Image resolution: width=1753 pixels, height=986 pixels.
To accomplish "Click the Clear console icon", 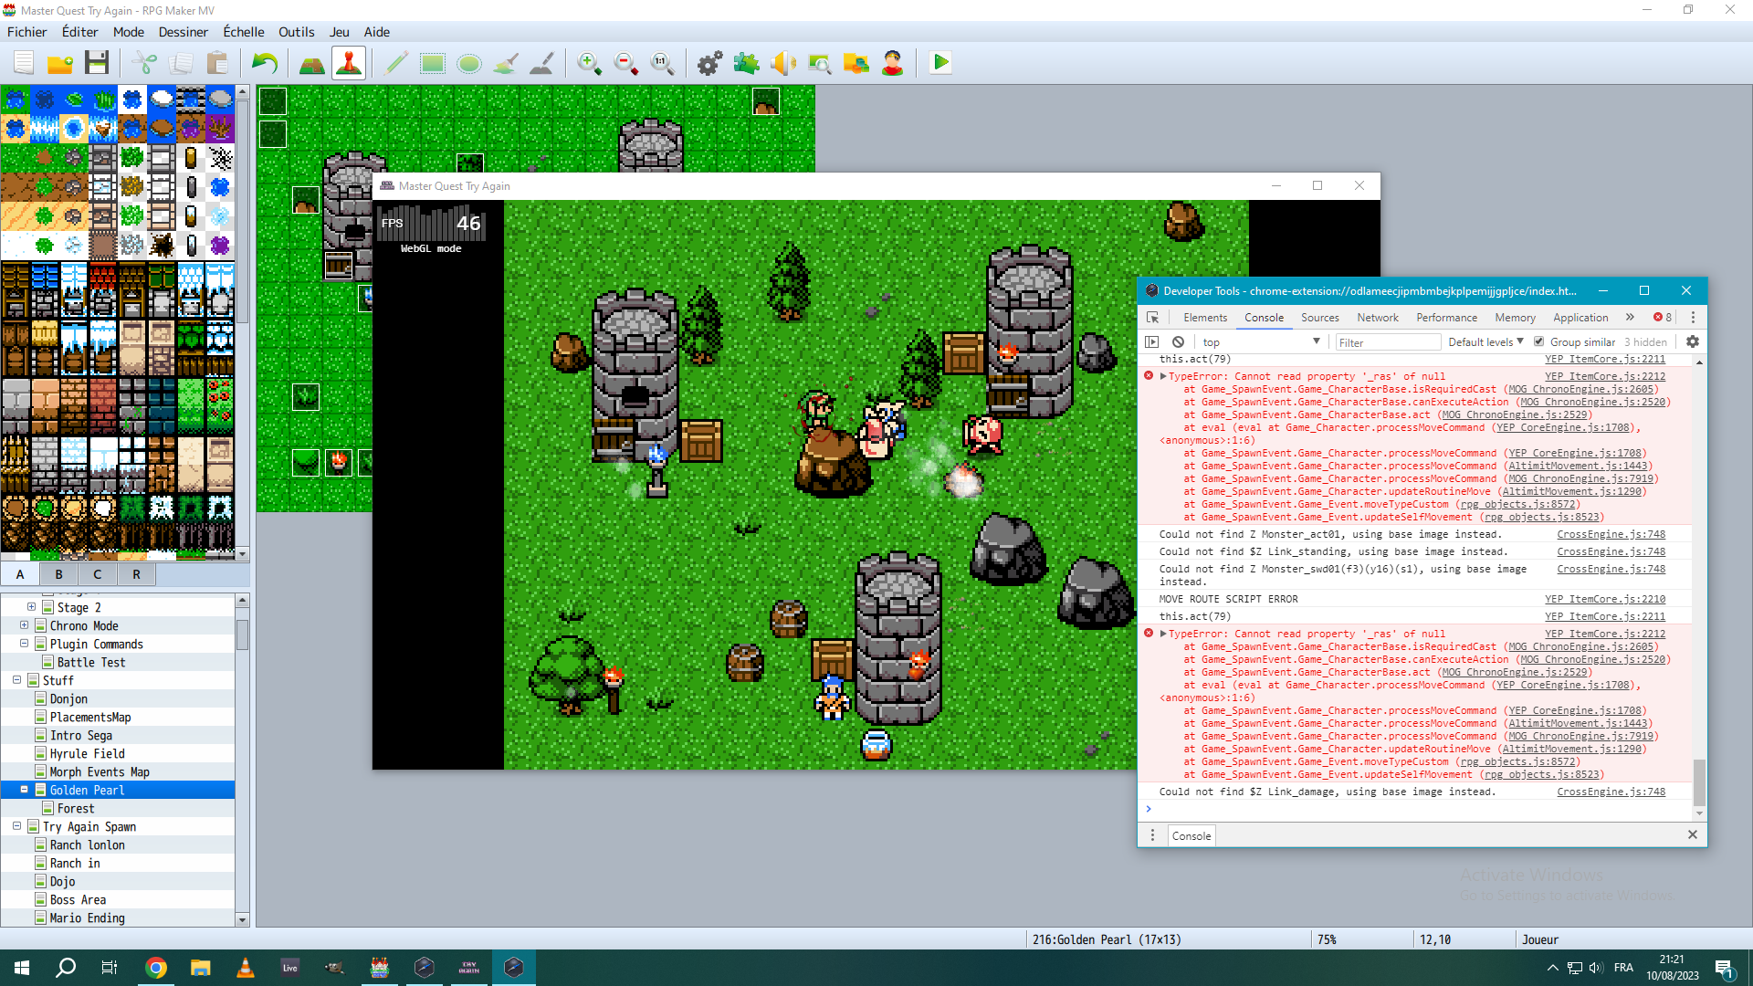I will (x=1178, y=342).
